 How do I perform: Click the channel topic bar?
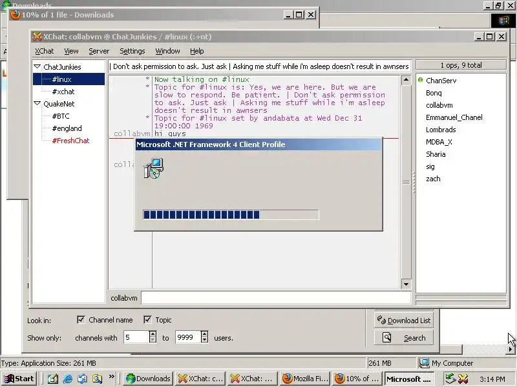(260, 66)
